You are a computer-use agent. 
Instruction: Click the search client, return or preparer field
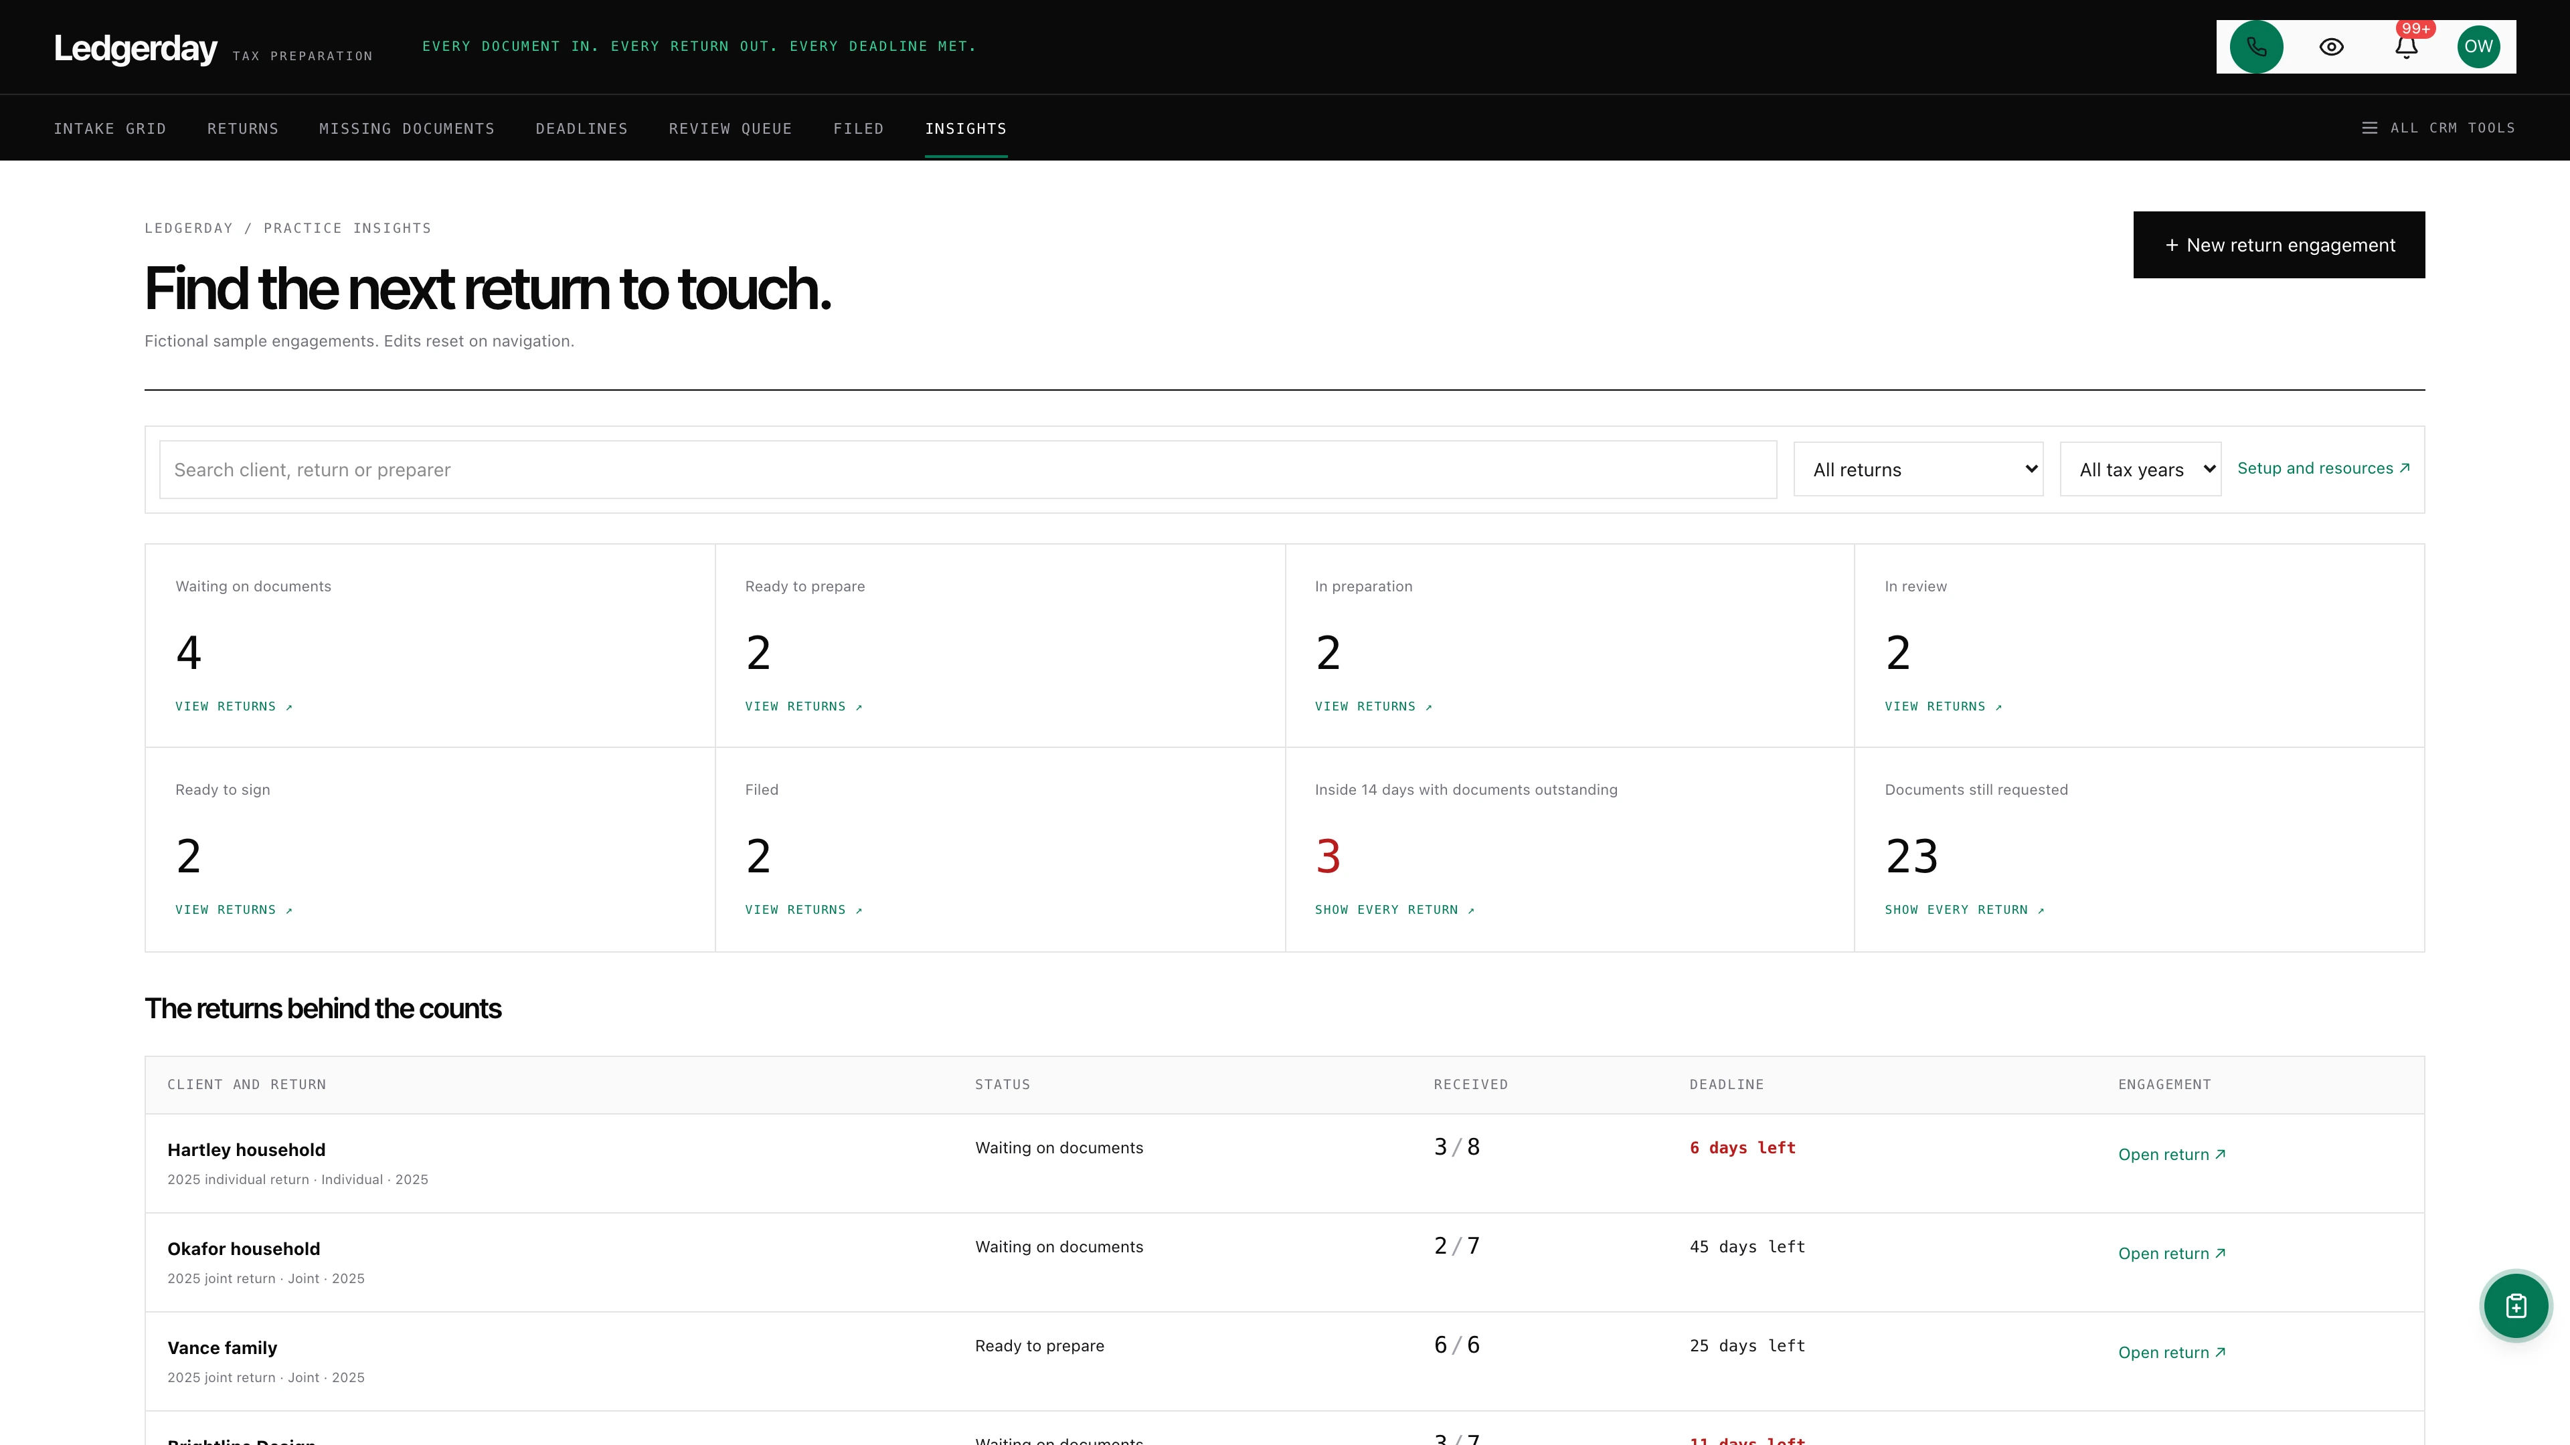(x=968, y=470)
